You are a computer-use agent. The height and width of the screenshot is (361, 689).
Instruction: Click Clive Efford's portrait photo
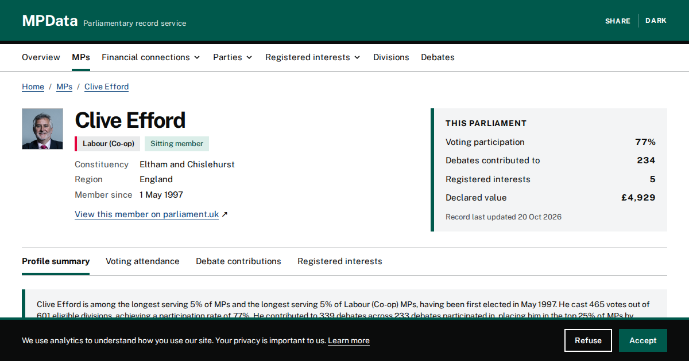click(x=42, y=129)
